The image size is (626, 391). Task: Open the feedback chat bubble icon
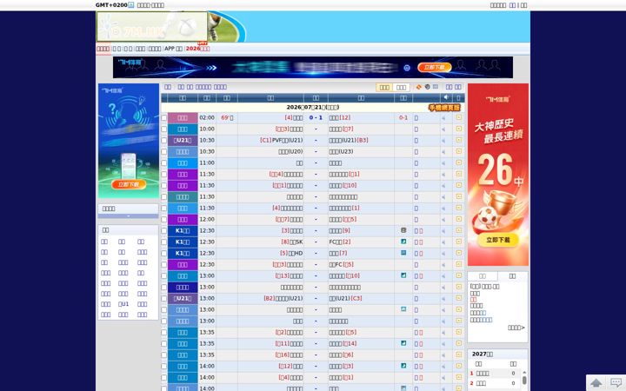click(616, 383)
